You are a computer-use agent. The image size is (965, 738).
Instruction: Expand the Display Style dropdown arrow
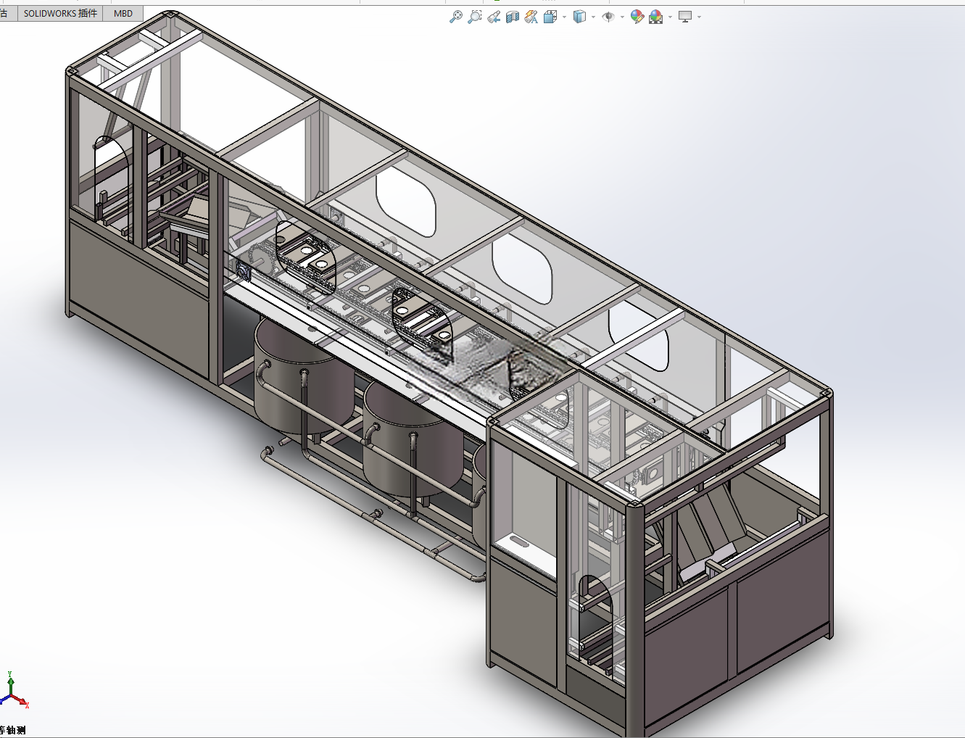[x=593, y=17]
